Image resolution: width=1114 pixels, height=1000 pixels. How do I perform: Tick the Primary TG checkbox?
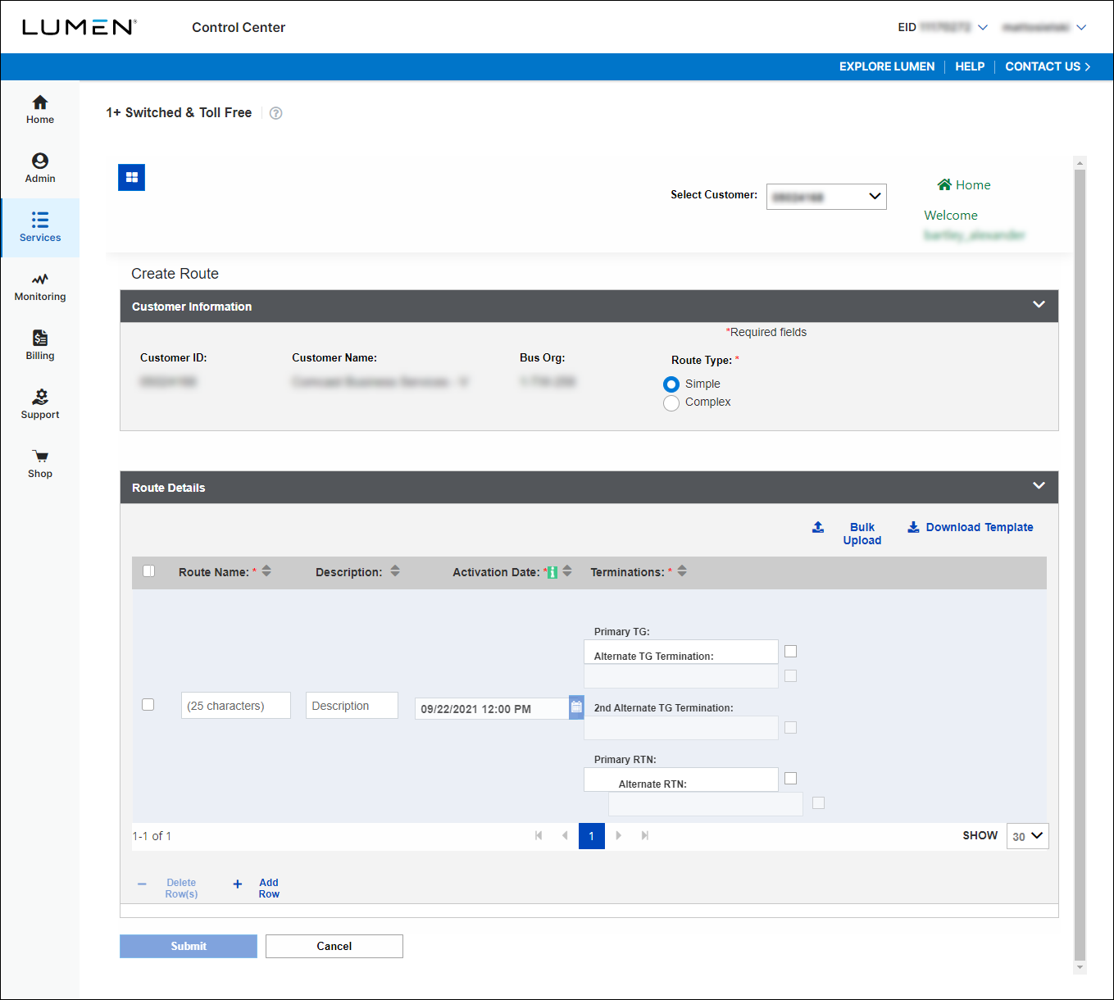pyautogui.click(x=790, y=652)
